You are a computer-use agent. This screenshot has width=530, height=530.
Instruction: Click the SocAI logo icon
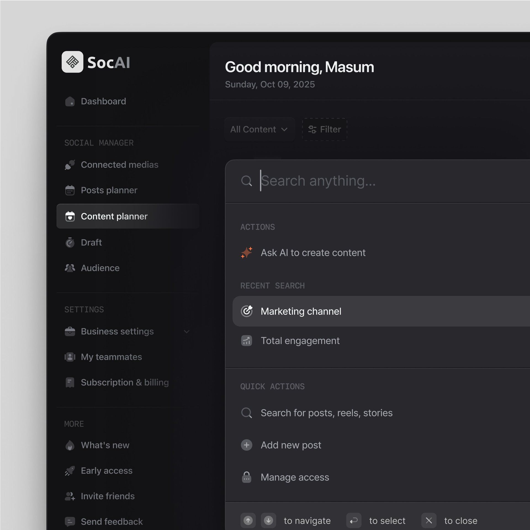point(72,62)
